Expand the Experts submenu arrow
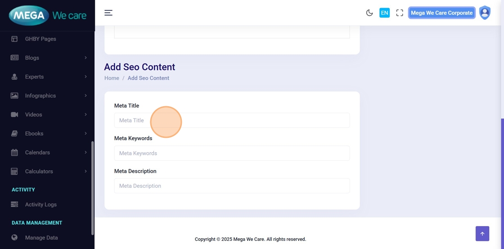Viewport: 504px width, 249px height. (x=85, y=77)
